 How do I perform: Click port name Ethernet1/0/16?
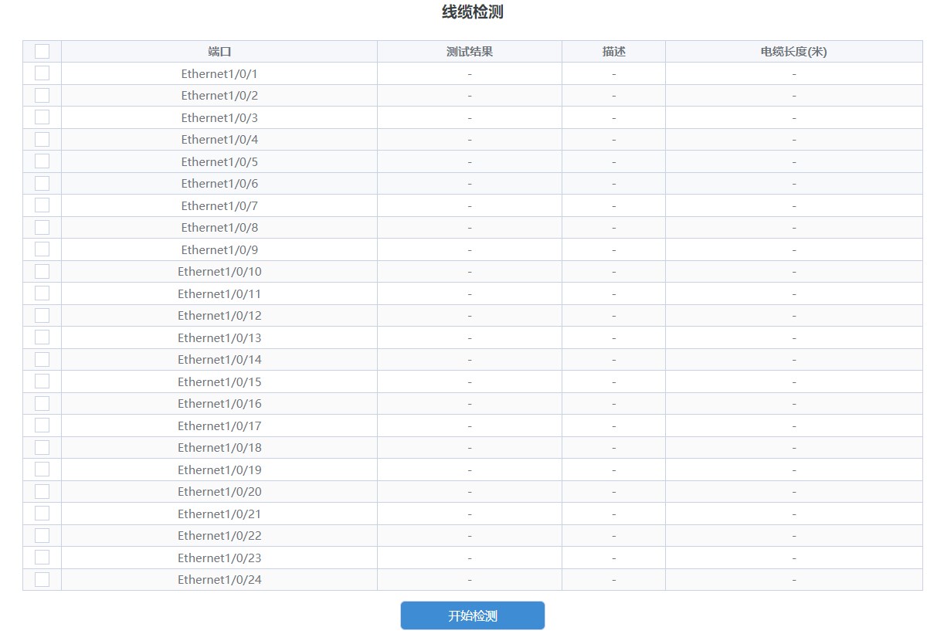pyautogui.click(x=219, y=404)
